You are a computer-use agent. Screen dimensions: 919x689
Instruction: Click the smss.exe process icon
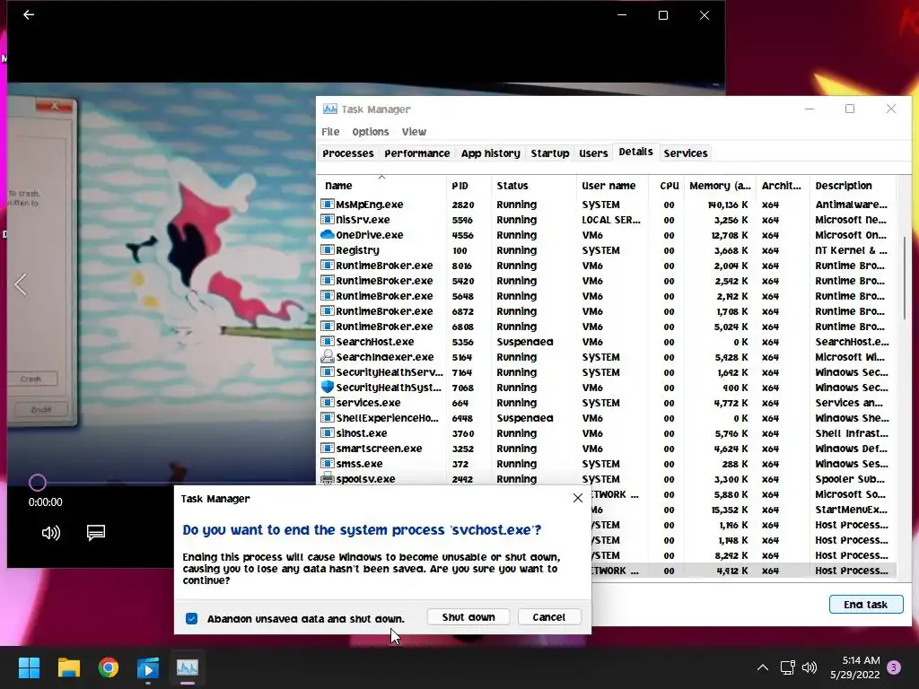click(327, 464)
